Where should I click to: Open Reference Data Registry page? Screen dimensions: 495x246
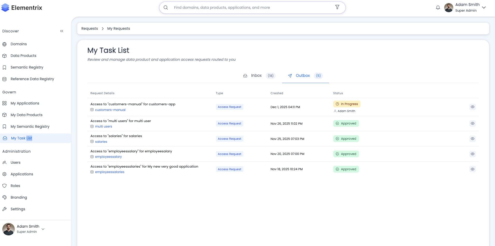coord(32,79)
